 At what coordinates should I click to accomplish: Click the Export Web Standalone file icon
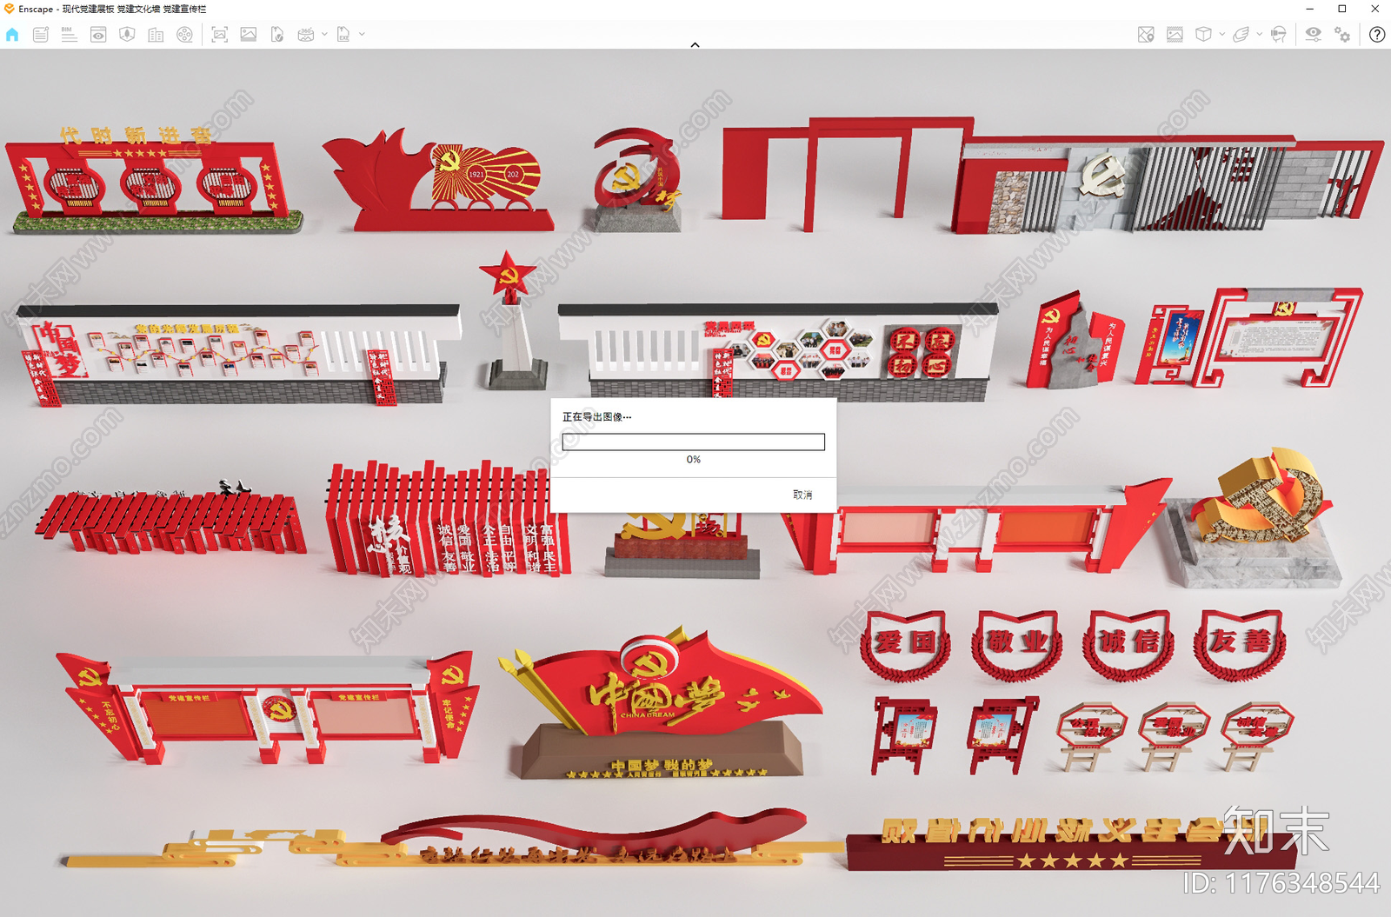coord(277,35)
